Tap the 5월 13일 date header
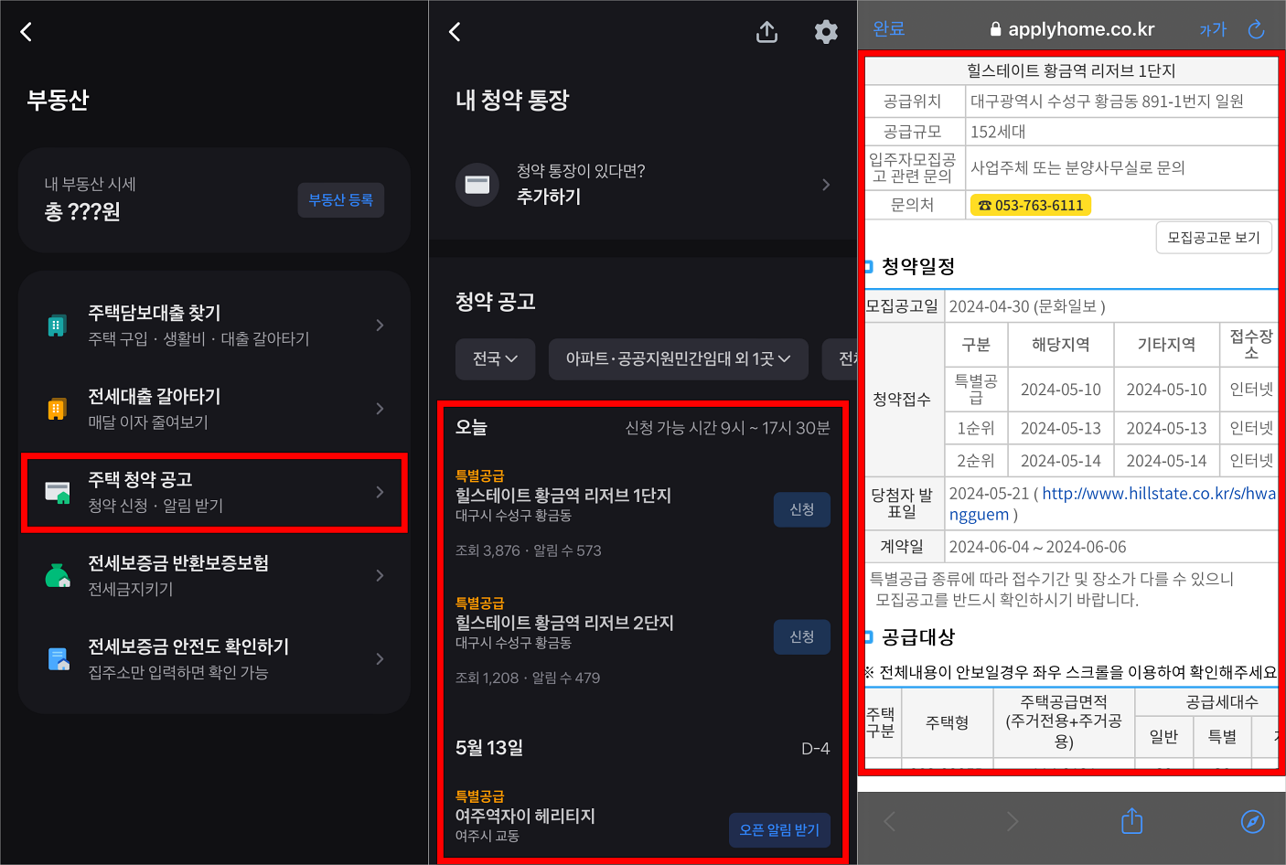The width and height of the screenshot is (1286, 865). pos(489,748)
